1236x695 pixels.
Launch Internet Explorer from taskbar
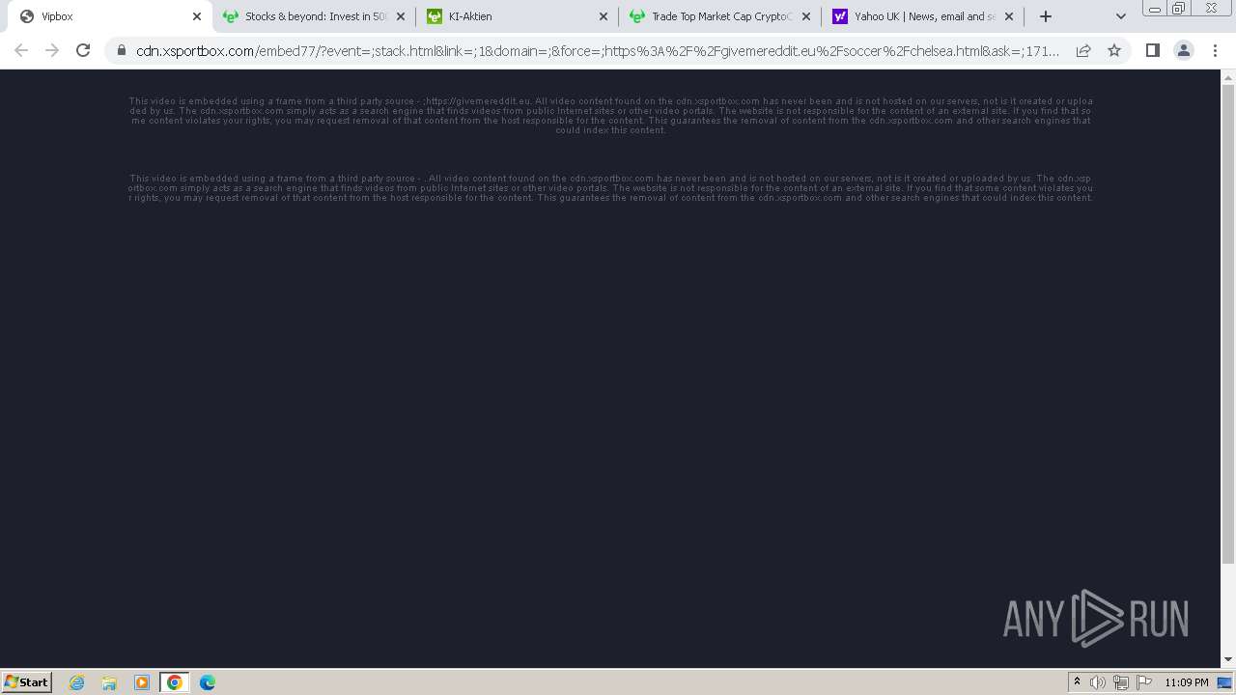77,682
